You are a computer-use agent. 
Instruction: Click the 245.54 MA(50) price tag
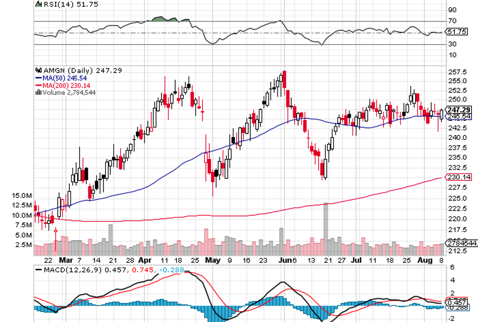point(458,117)
